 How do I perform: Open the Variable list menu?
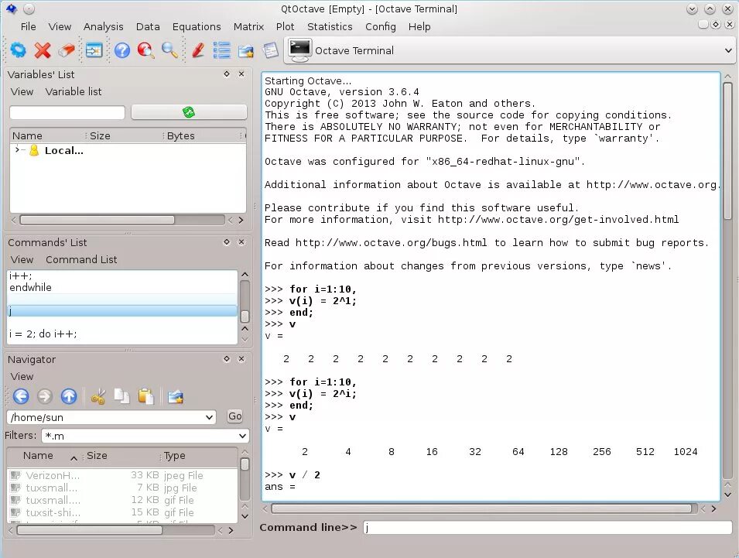[x=74, y=91]
